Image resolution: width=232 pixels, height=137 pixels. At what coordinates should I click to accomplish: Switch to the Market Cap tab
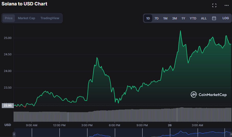coord(26,18)
